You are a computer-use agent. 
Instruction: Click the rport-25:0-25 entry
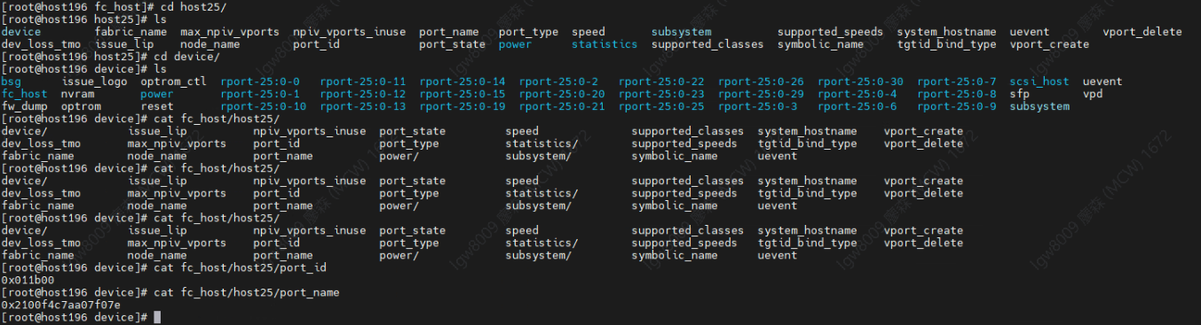pos(661,106)
